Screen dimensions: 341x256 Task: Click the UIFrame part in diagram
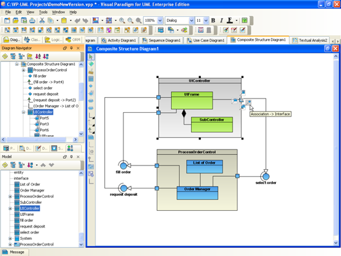click(x=192, y=100)
